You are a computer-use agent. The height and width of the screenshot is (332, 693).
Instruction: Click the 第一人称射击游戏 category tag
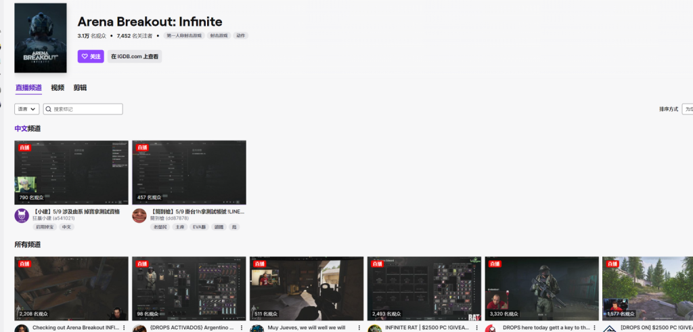[184, 35]
